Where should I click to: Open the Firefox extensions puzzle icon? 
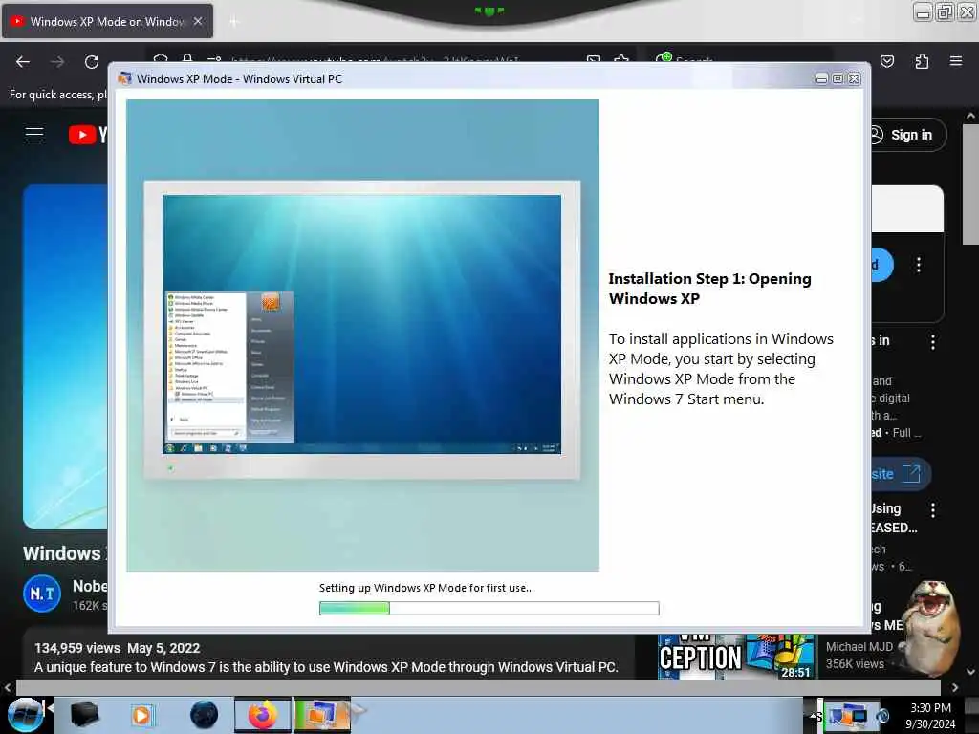(x=922, y=61)
